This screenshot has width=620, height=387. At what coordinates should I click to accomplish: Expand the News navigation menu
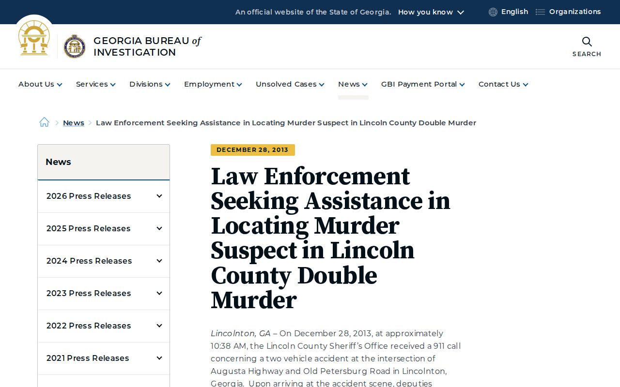[x=353, y=84]
